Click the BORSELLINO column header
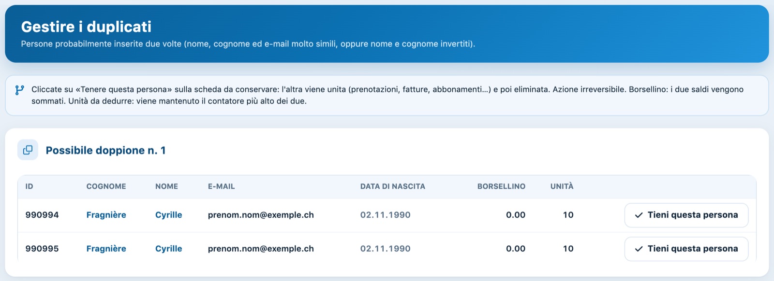 coord(501,186)
